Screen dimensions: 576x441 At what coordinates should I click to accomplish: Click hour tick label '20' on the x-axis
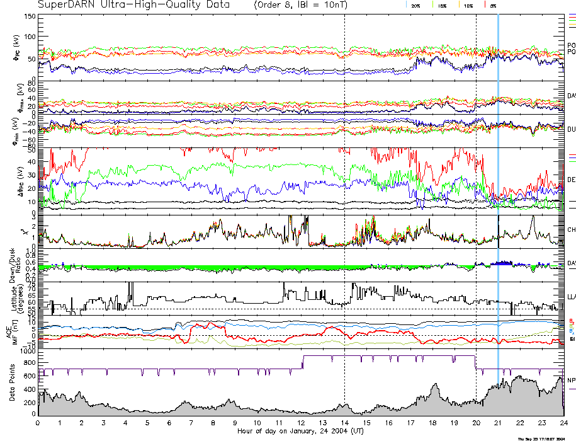(476, 423)
